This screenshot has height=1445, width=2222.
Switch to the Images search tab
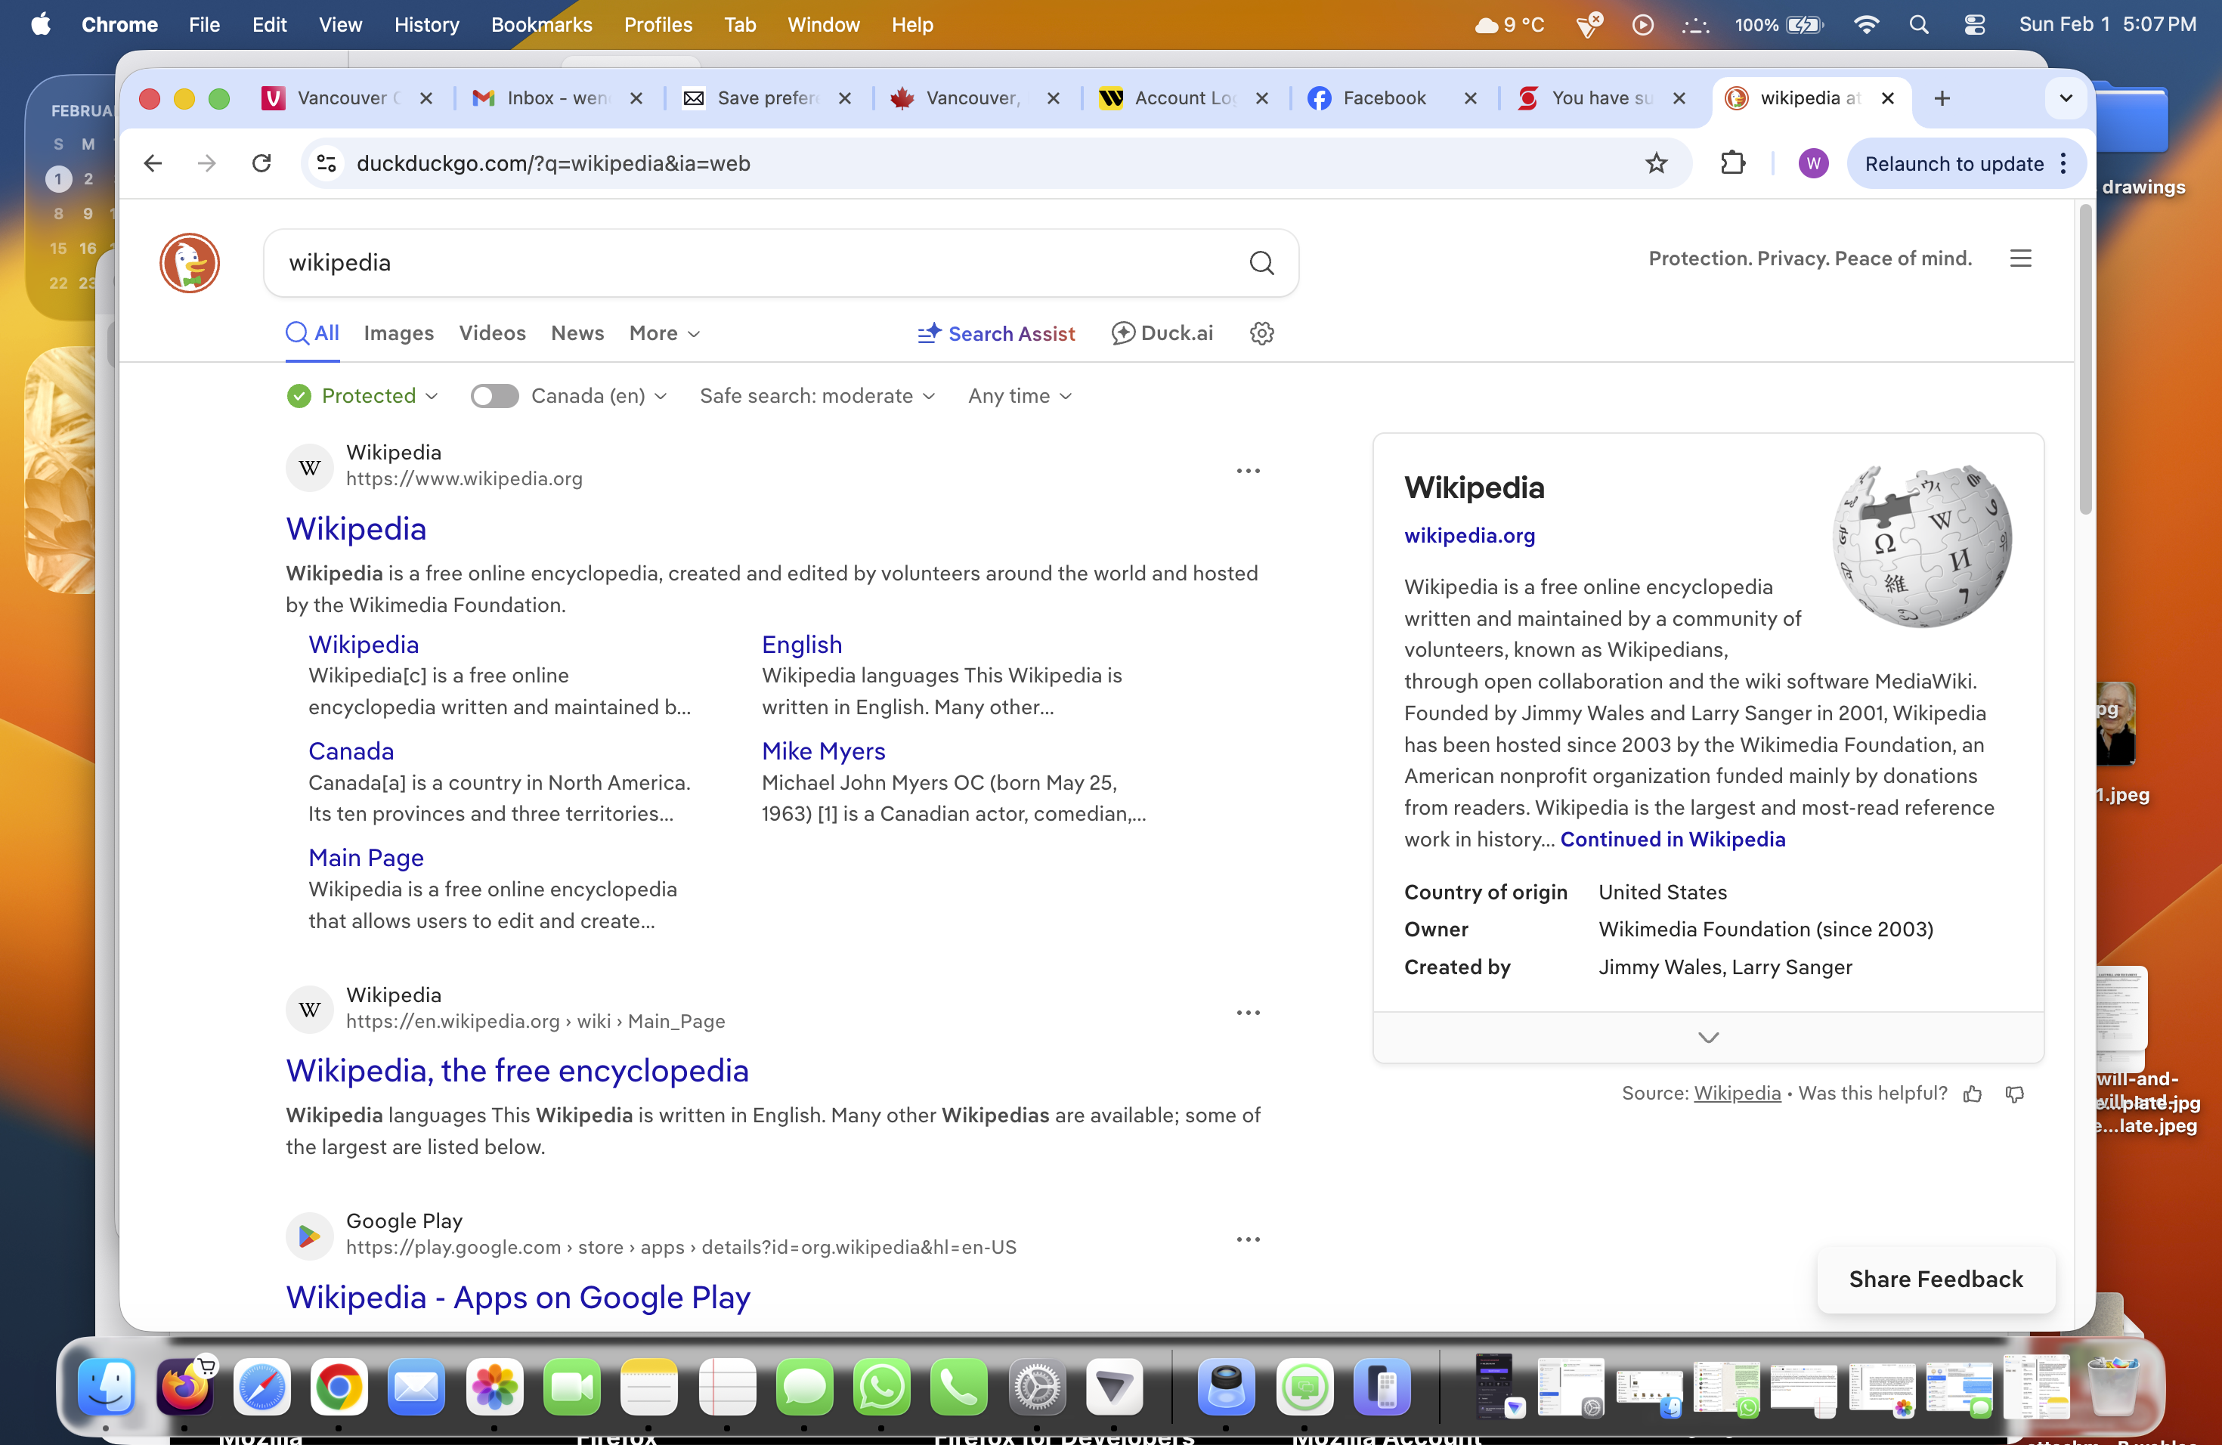point(398,333)
